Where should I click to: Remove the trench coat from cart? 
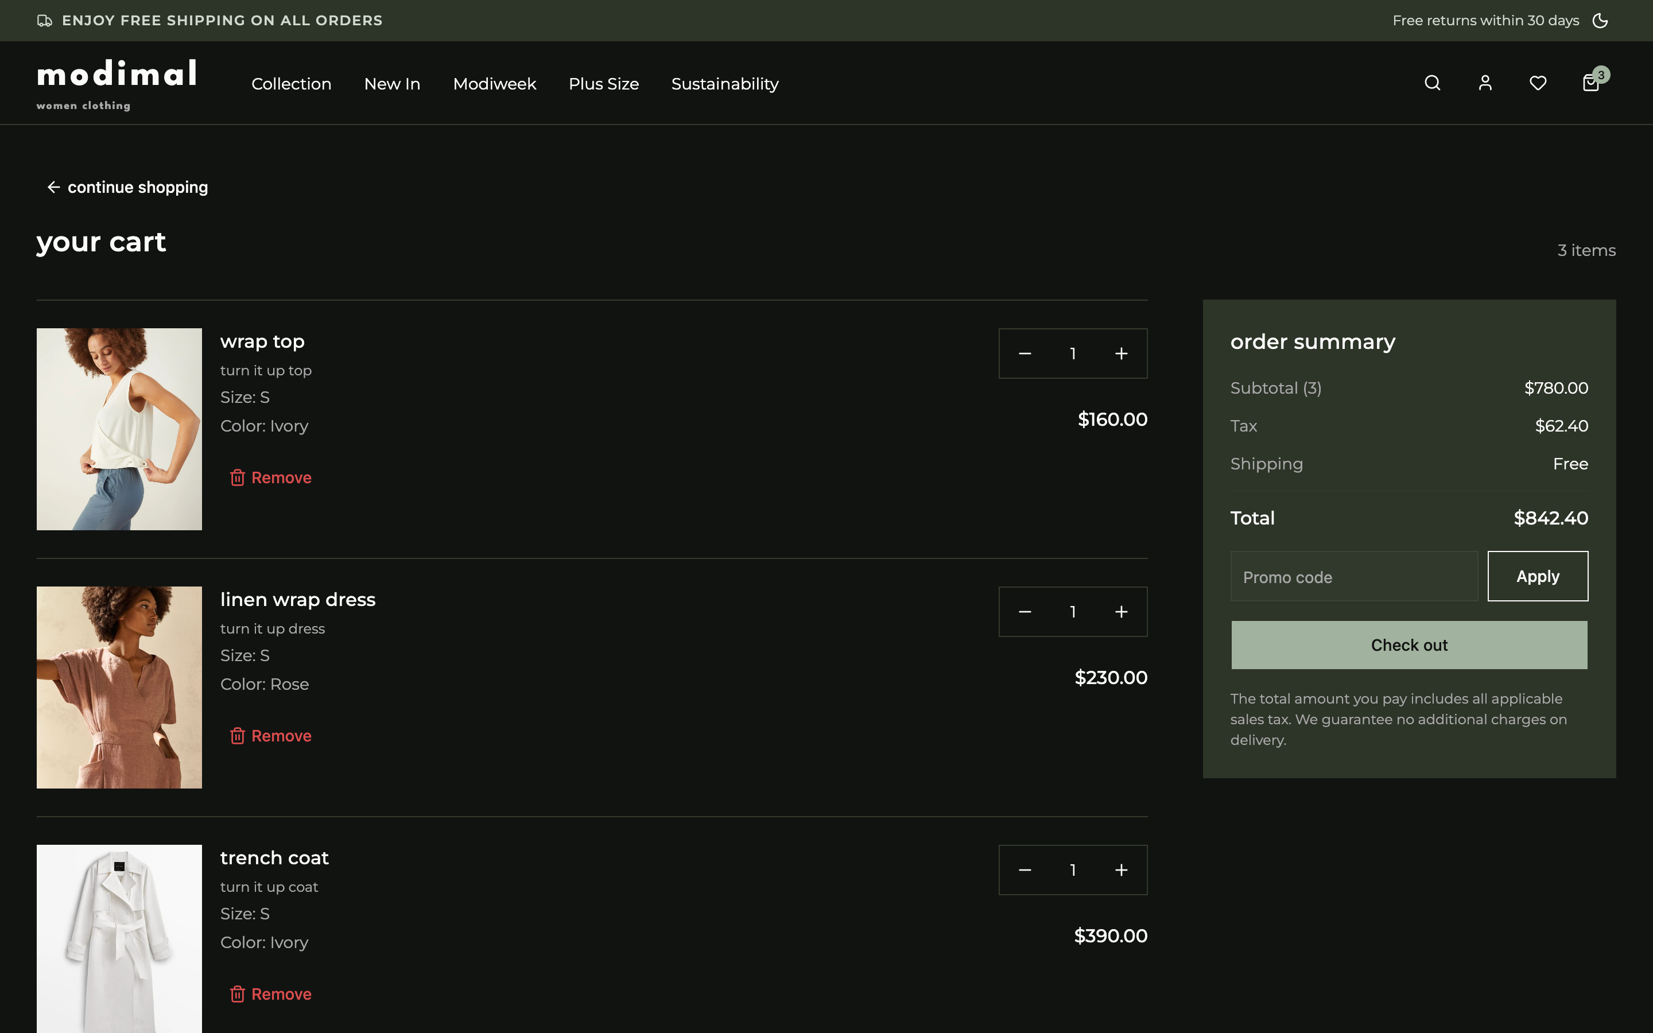pyautogui.click(x=270, y=994)
